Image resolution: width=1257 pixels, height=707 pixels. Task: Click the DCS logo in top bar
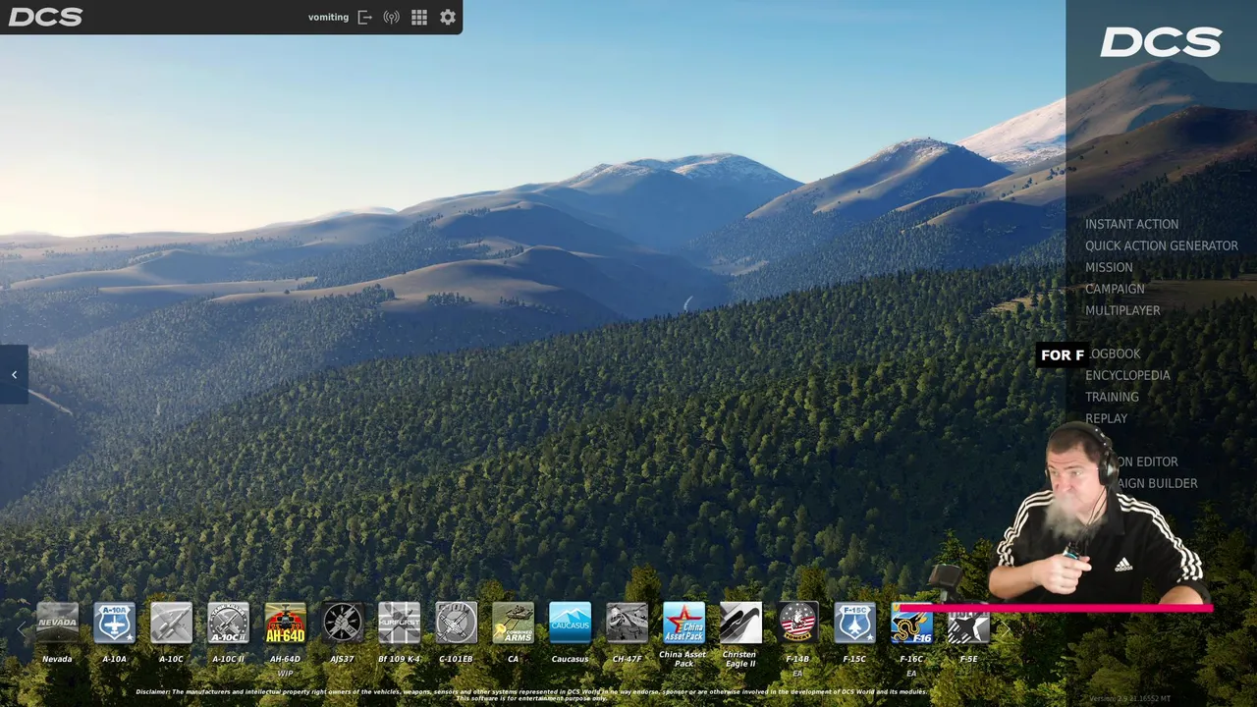(45, 18)
